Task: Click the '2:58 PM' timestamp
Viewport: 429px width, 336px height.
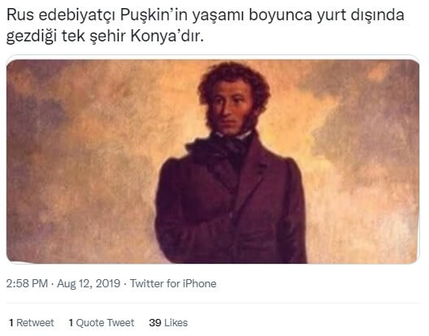Action: click(27, 283)
